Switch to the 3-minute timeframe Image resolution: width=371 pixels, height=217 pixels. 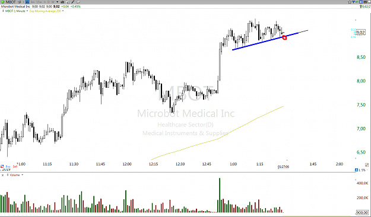pos(33,2)
